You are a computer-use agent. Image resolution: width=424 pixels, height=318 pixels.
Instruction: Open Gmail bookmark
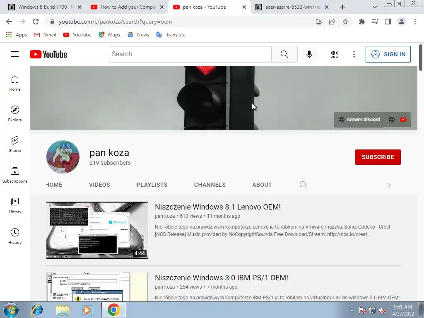[x=45, y=35]
